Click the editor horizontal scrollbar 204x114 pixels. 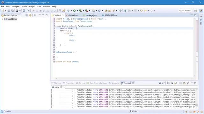pos(124,78)
